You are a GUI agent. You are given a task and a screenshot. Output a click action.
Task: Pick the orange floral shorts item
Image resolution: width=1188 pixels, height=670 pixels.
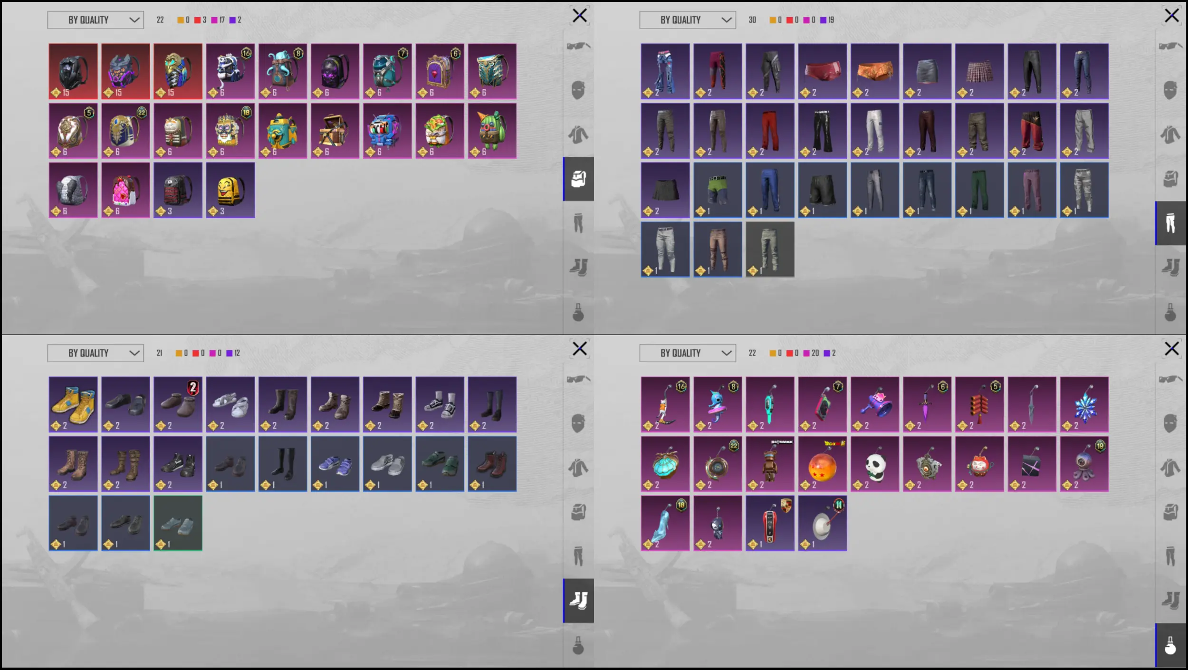coord(875,72)
